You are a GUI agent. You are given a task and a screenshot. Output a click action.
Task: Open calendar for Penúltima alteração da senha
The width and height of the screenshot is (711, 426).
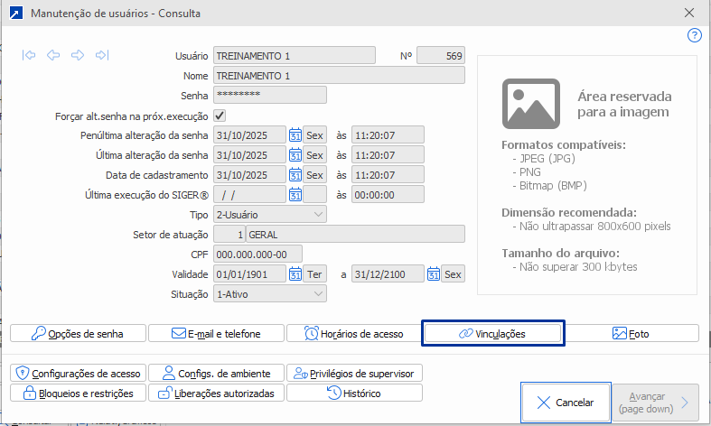[x=295, y=135]
